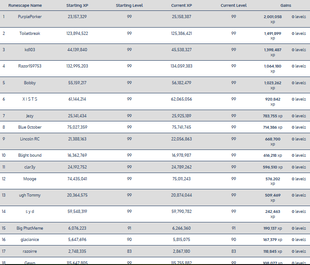This screenshot has width=310, height=265.
Task: Click Lincoln RC in the name column
Action: tap(30, 139)
